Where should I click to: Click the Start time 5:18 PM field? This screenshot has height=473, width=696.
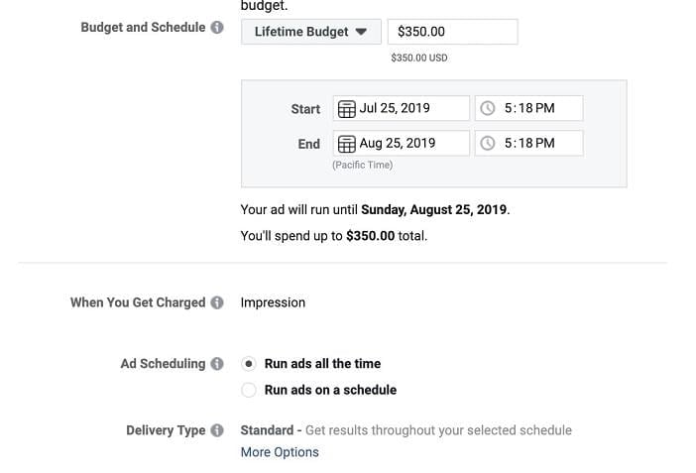pos(539,108)
